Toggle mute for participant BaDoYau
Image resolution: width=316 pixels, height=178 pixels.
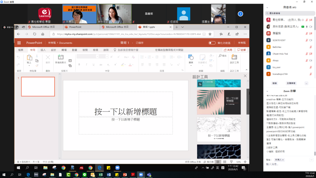311,47
